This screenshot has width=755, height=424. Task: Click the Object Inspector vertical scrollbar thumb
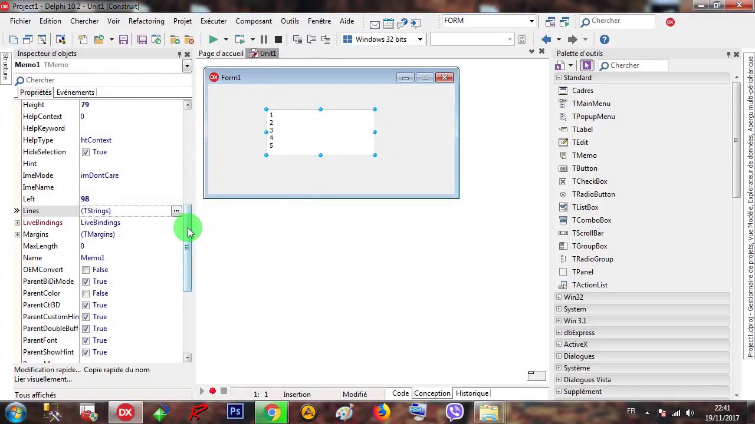click(188, 247)
